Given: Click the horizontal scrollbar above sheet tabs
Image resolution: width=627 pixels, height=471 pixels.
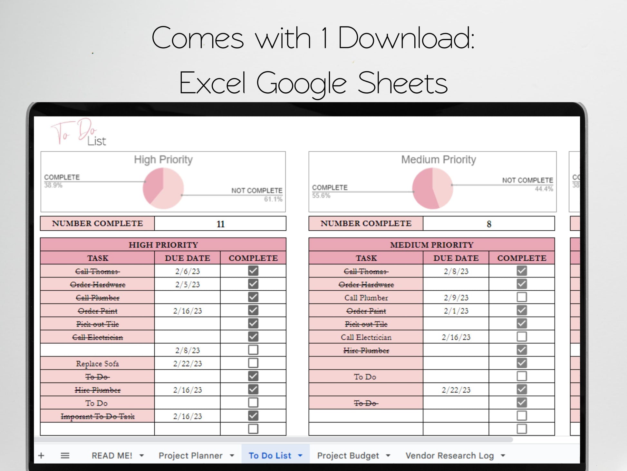Looking at the screenshot, I should click(x=274, y=439).
